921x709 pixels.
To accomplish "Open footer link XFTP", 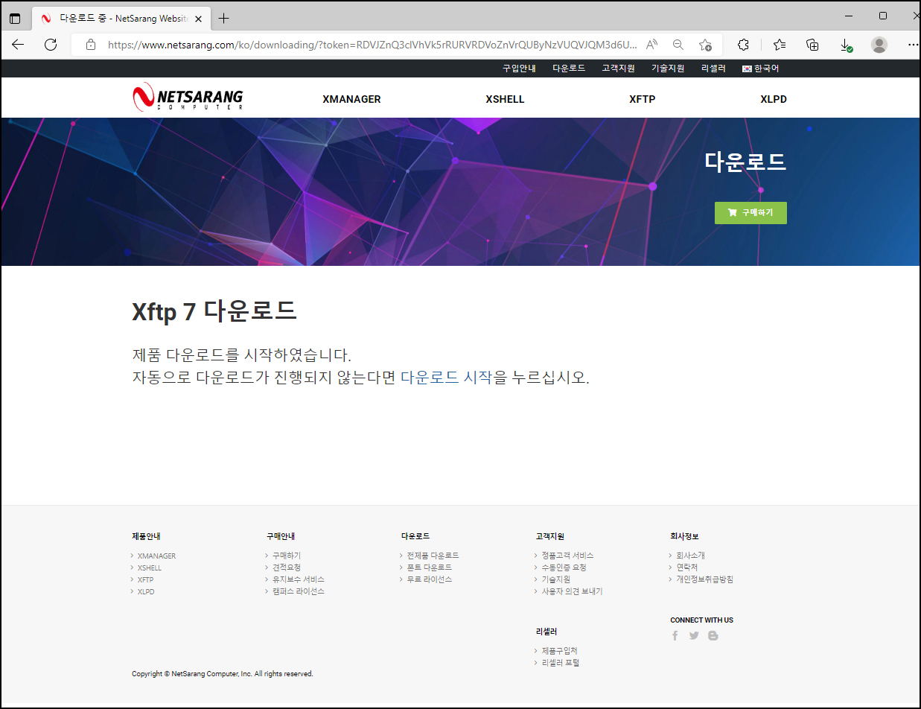I will pyautogui.click(x=145, y=579).
